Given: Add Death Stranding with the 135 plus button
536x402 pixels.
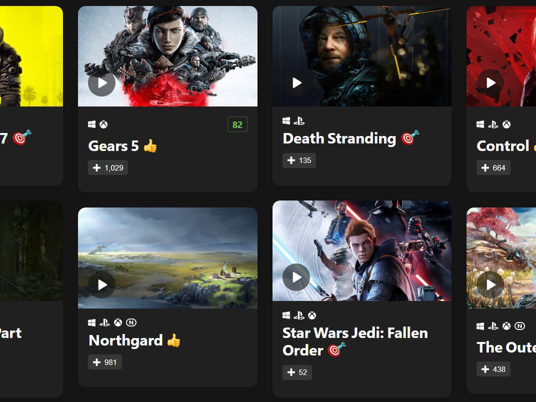Looking at the screenshot, I should coord(299,160).
